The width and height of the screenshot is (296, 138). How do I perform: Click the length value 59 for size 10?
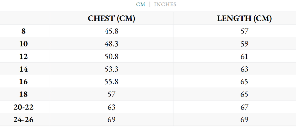tap(244, 44)
